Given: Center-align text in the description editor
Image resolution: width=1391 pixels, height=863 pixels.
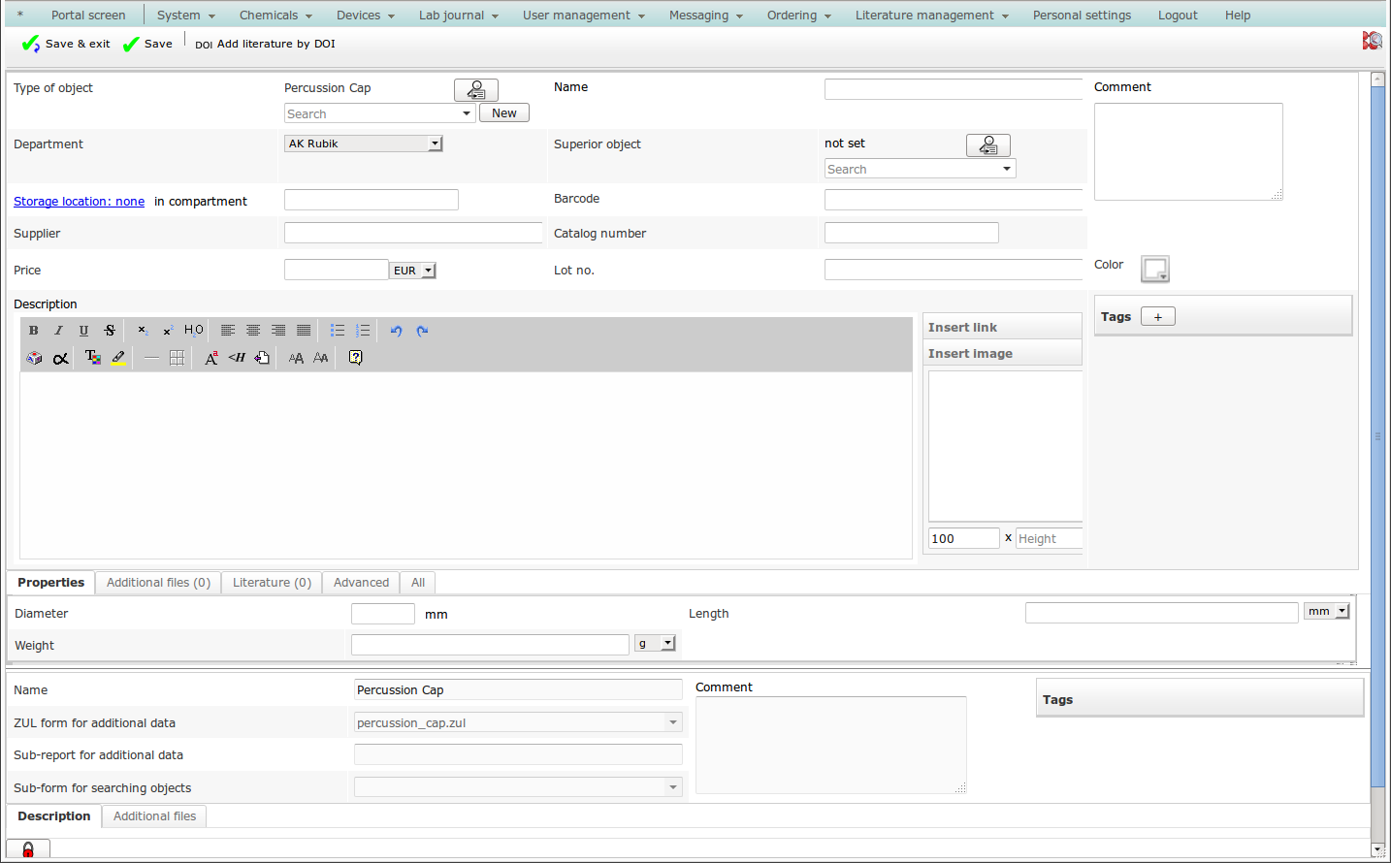Looking at the screenshot, I should (x=253, y=331).
